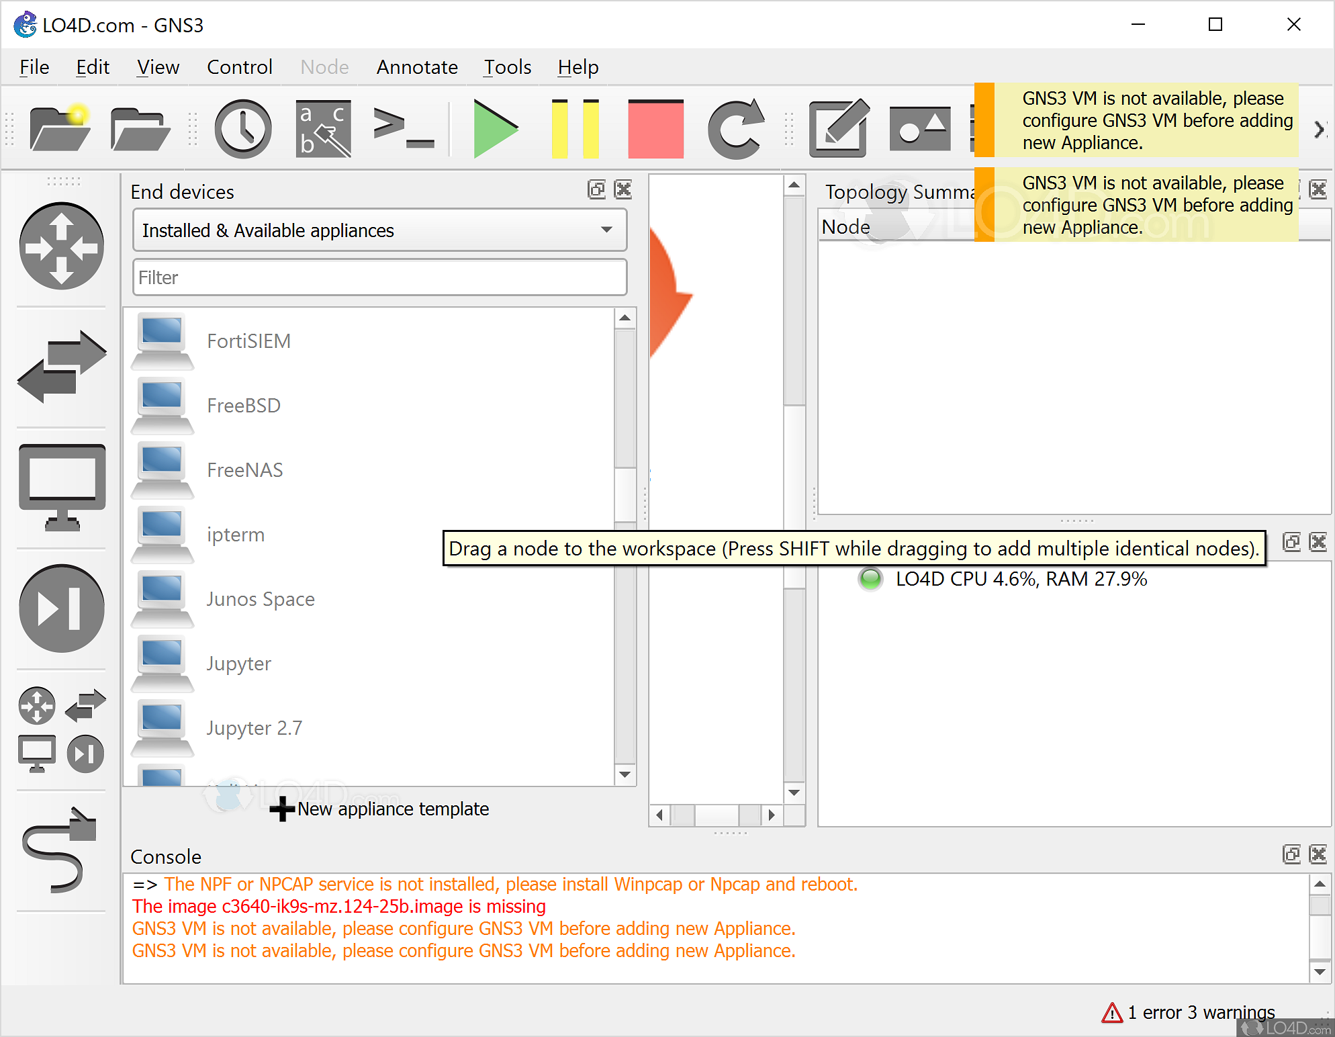Viewport: 1335px width, 1037px height.
Task: Open the Annotate menu
Action: [417, 67]
